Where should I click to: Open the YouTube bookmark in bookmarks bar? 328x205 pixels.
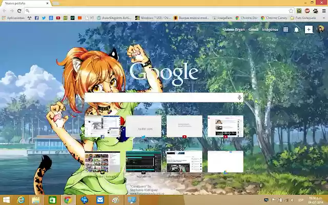coord(58,18)
